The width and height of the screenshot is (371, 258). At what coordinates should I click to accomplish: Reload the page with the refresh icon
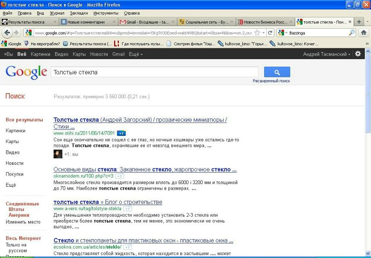pos(271,32)
